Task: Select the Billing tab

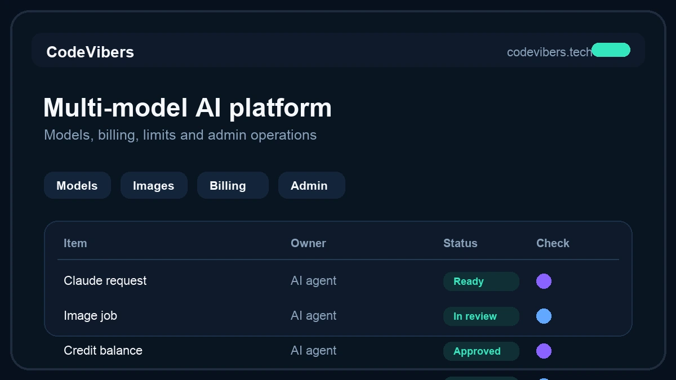Action: (233, 185)
